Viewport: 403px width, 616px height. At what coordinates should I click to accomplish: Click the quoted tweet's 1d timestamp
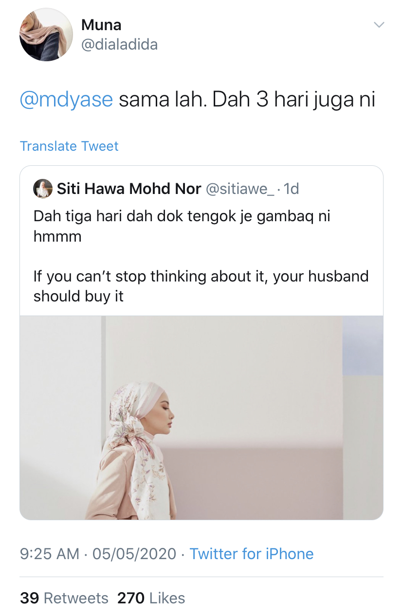pyautogui.click(x=291, y=189)
